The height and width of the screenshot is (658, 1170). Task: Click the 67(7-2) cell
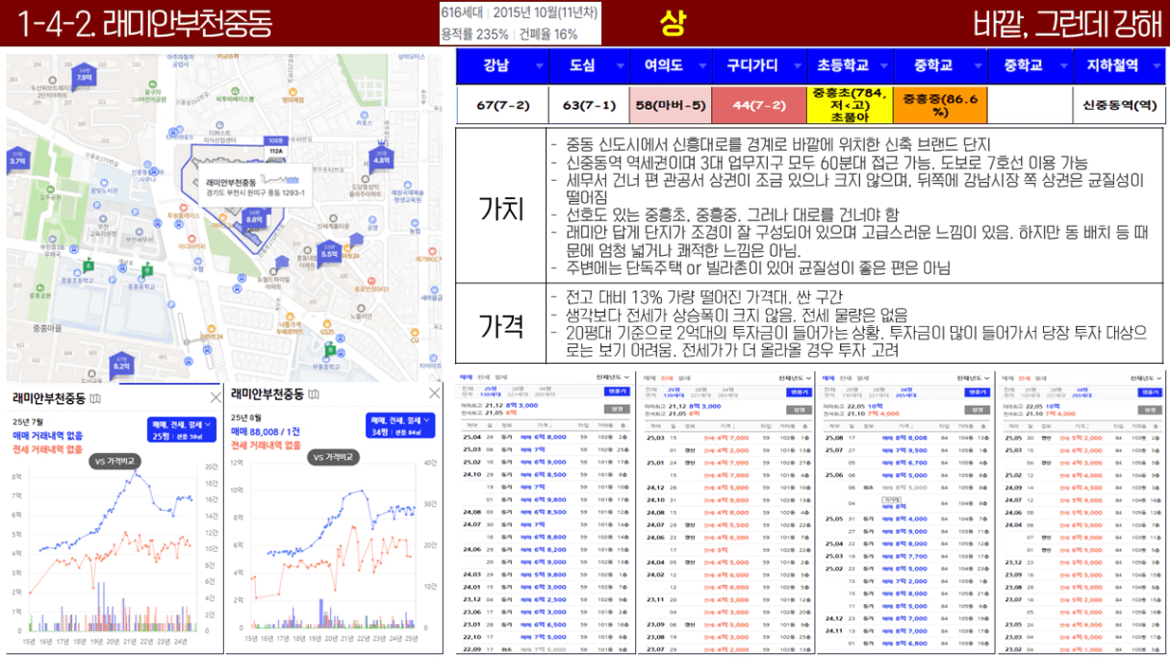(x=501, y=105)
